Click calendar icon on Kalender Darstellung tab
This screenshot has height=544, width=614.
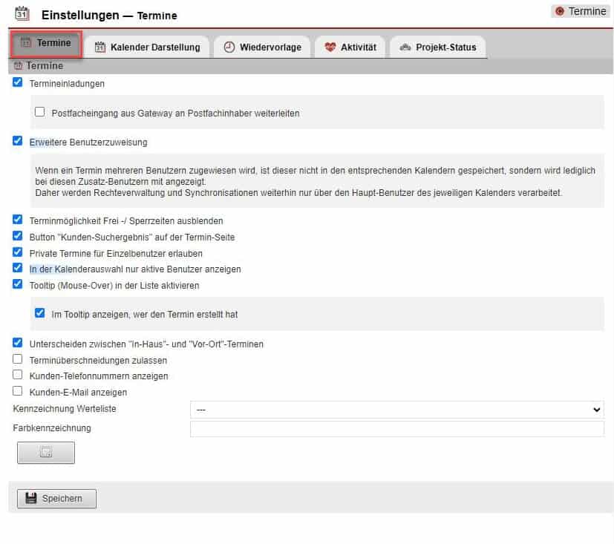pos(100,47)
